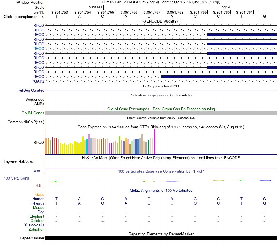Click position label 3,851,753 on the ruler
The width and height of the screenshot is (277, 245).
click(59, 12)
